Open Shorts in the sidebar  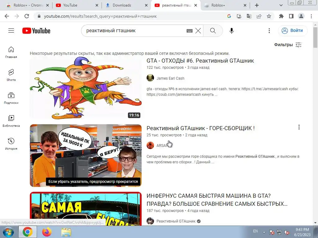11,75
